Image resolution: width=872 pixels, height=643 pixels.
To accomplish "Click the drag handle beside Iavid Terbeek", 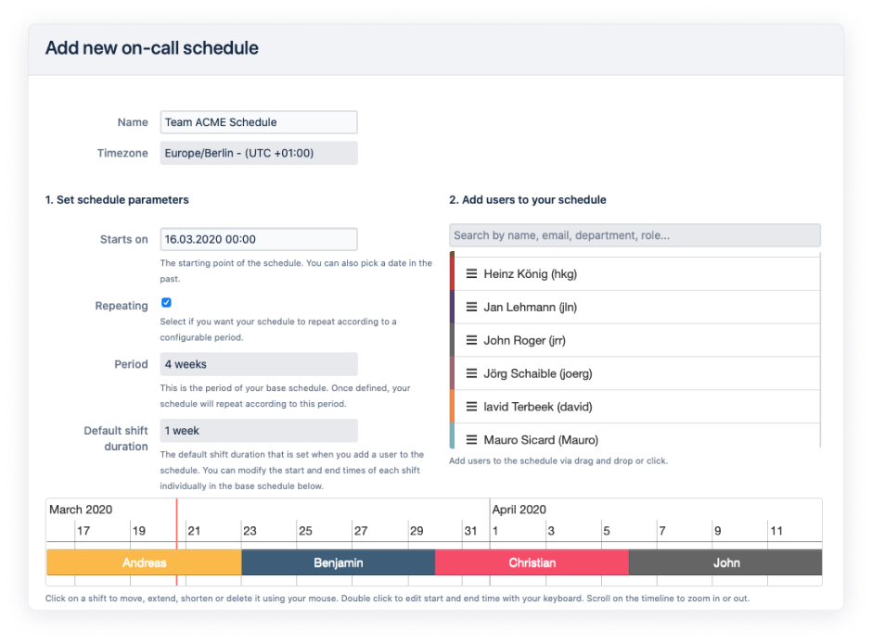I will click(471, 406).
